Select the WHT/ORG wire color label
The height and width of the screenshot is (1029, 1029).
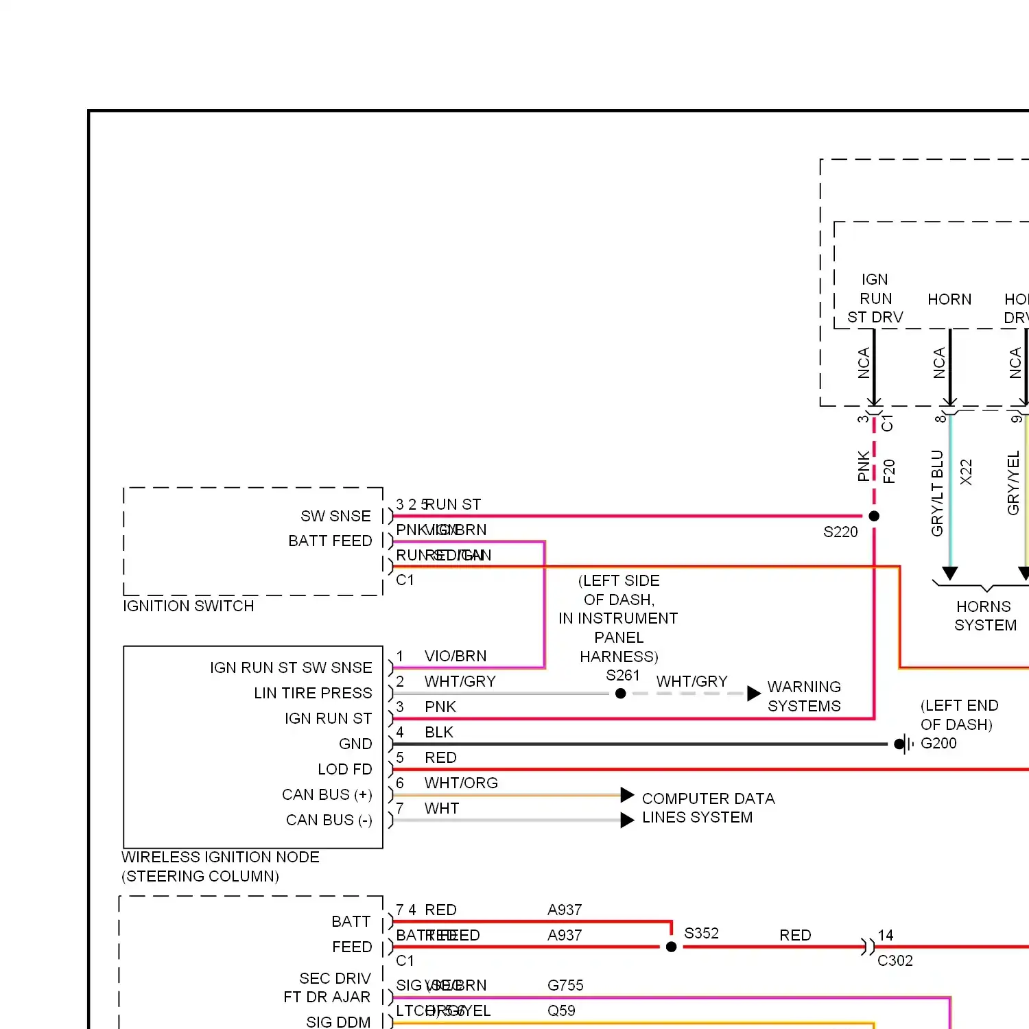point(461,783)
